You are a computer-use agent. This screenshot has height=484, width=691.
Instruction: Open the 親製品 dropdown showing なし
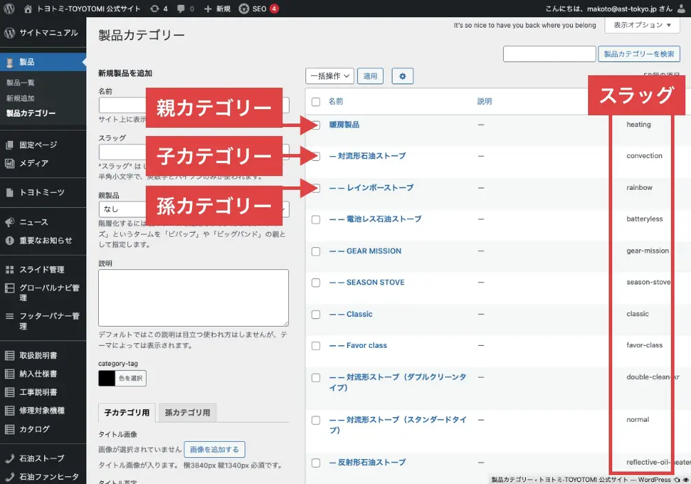point(193,209)
